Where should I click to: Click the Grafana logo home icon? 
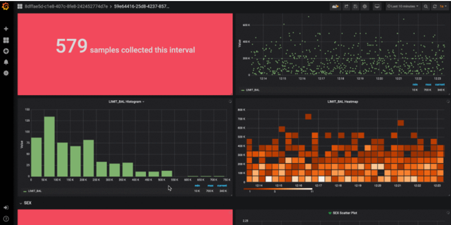(x=6, y=6)
